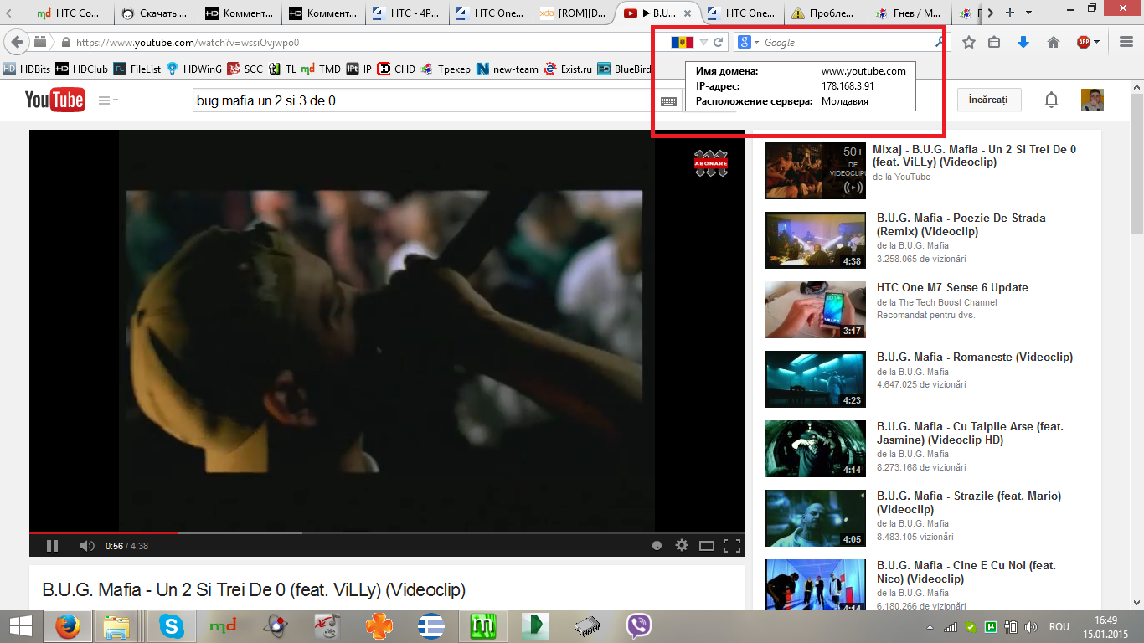
Task: Open the user account avatar
Action: pyautogui.click(x=1092, y=100)
